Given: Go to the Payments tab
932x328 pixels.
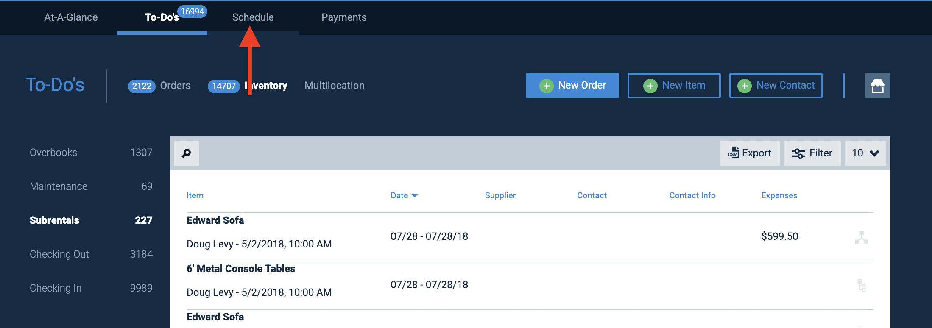Looking at the screenshot, I should click(x=344, y=17).
